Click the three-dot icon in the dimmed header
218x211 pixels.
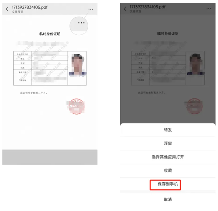[x=209, y=9]
